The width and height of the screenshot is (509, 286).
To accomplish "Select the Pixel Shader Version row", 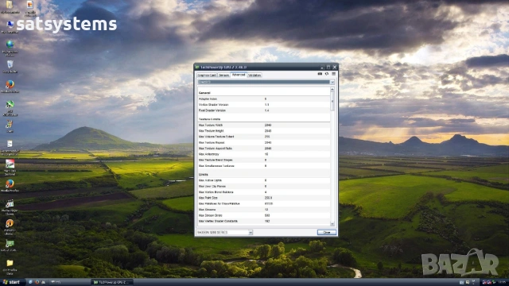I will (x=263, y=110).
